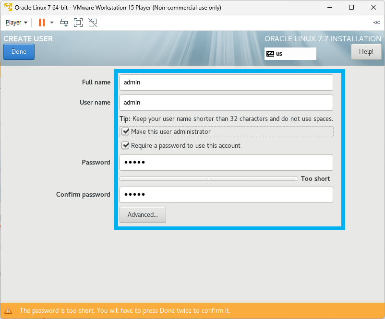Image resolution: width=385 pixels, height=319 pixels.
Task: Focus the User name field
Action: (x=226, y=103)
